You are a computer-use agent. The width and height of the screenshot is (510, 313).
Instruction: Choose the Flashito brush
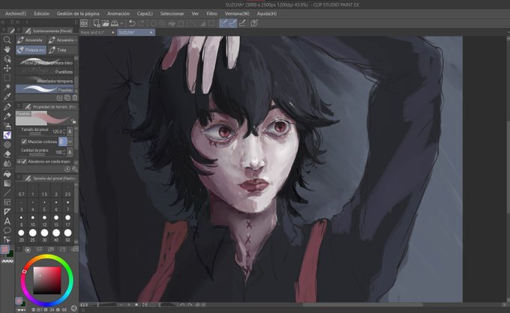(x=45, y=89)
